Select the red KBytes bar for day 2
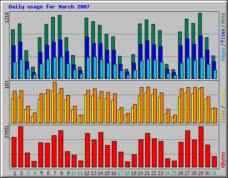The width and height of the screenshot is (228, 178). click(x=21, y=147)
